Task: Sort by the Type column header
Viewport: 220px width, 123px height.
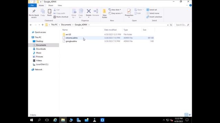Action: point(132,30)
